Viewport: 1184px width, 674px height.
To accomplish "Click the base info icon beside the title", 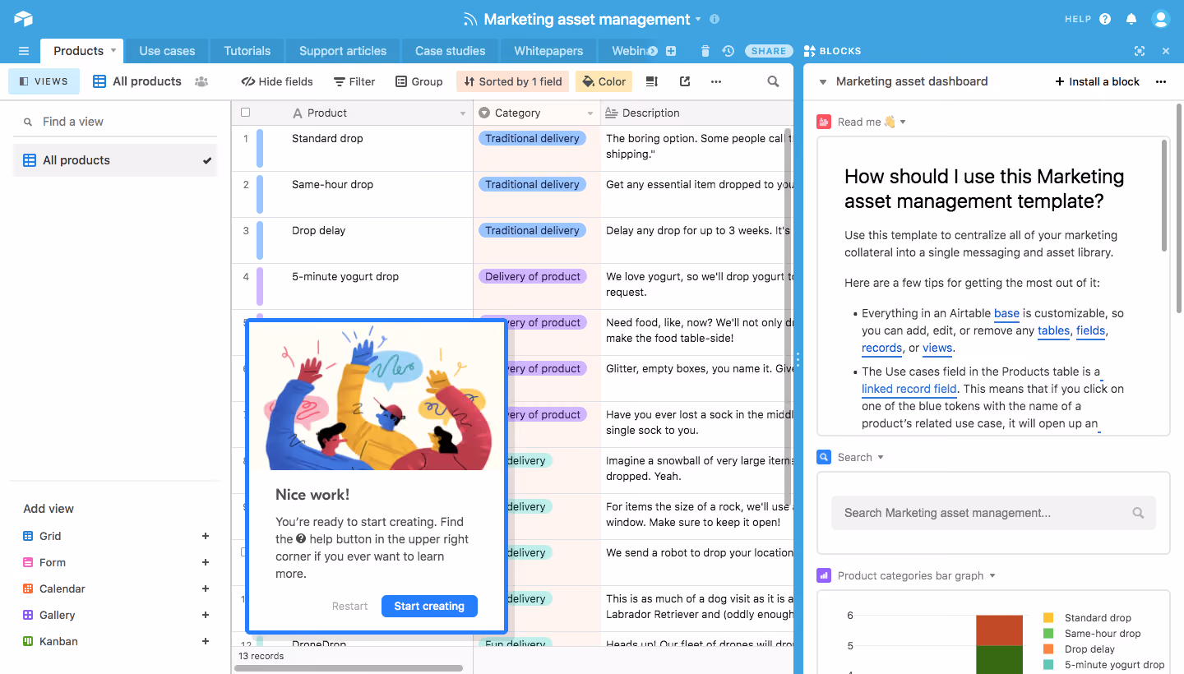I will click(715, 19).
